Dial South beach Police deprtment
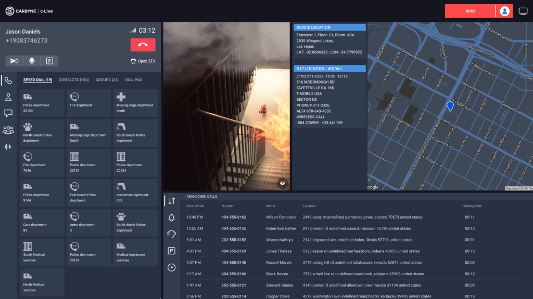533x299 pixels. pyautogui.click(x=135, y=133)
